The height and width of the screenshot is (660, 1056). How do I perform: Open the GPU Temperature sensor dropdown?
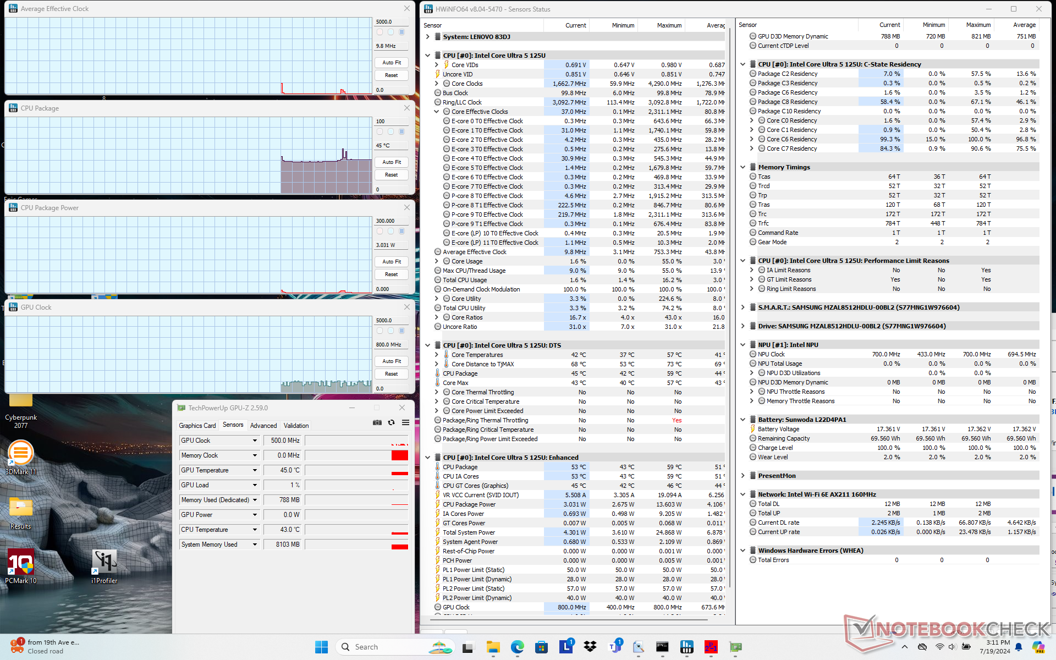255,470
